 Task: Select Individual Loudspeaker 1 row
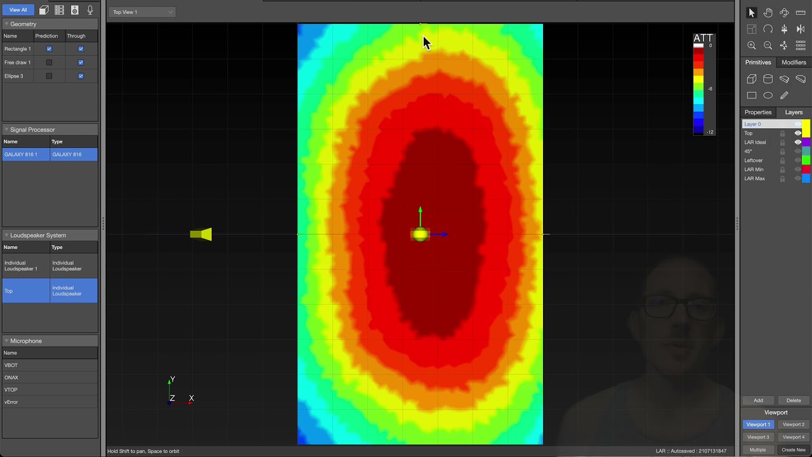pos(50,265)
